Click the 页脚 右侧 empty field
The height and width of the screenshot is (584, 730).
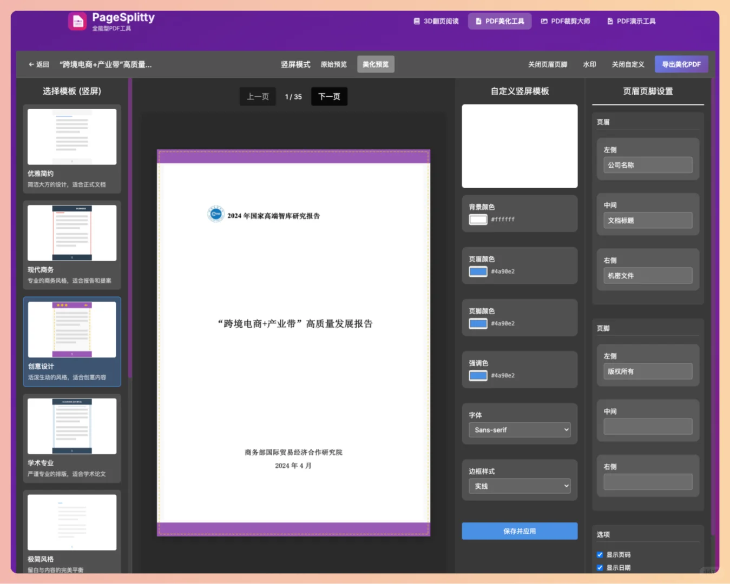point(648,482)
